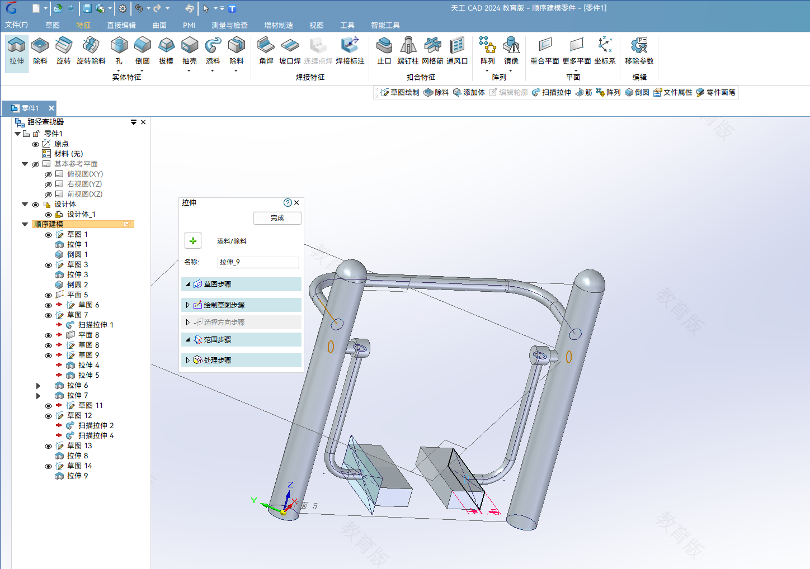Screen dimensions: 810x569
Task: Collapse the 范围步骤 section
Action: 188,340
